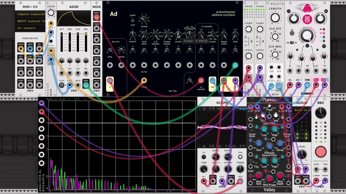Click the ADSR DEC slider
The height and width of the screenshot is (194, 346).
coord(70,42)
